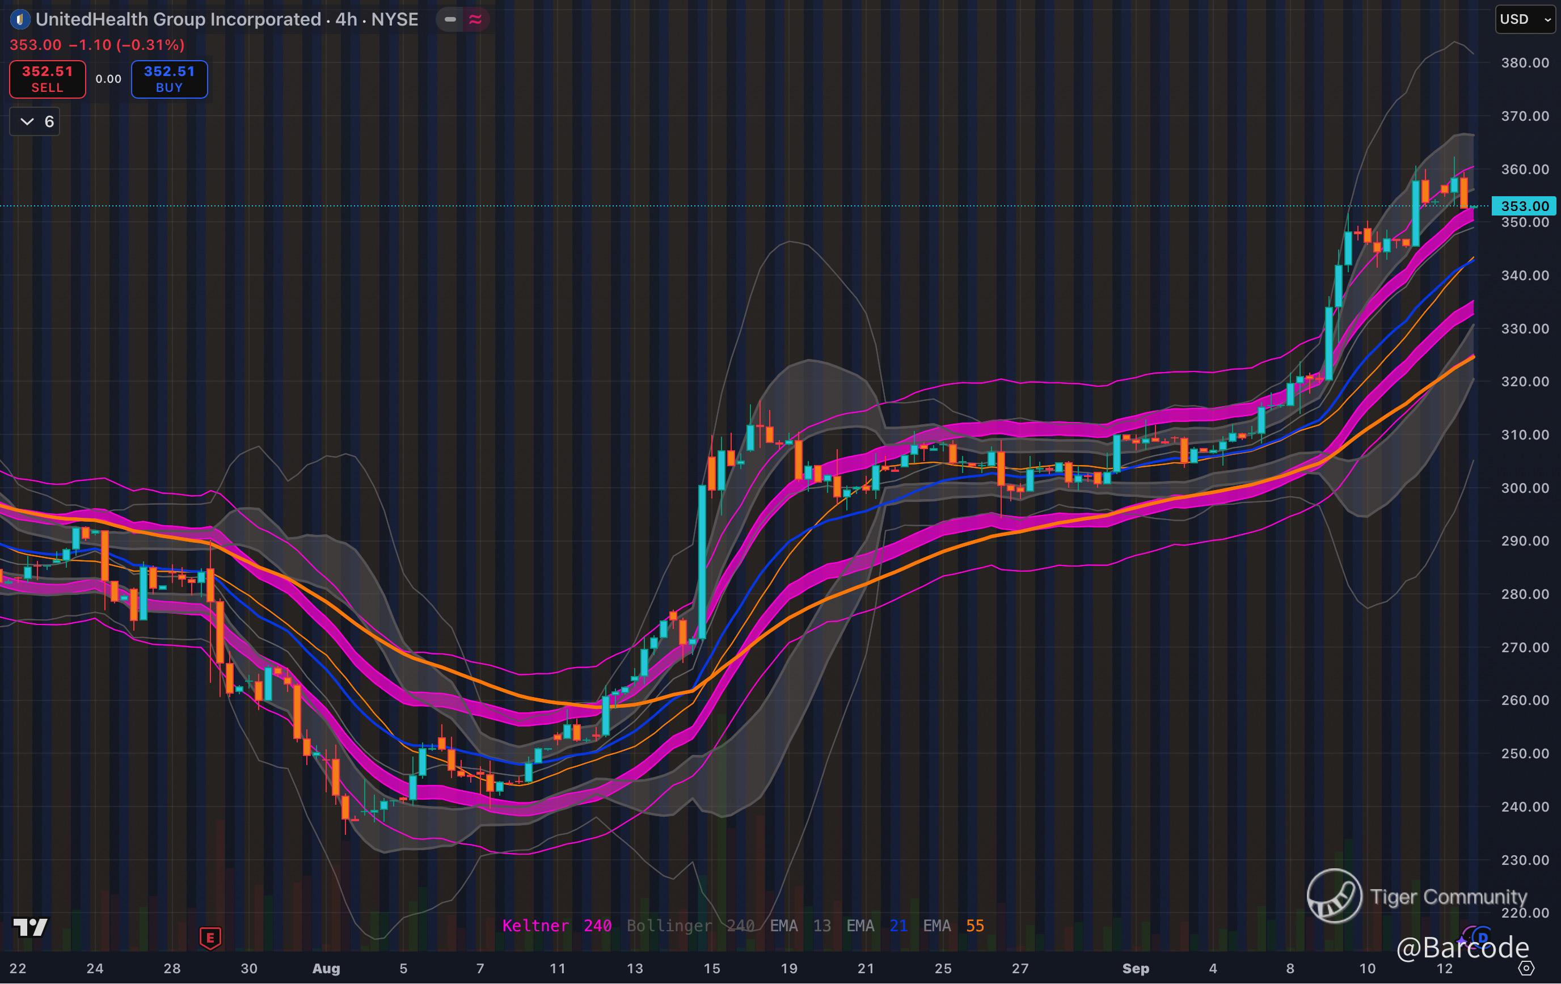This screenshot has height=984, width=1561.
Task: Click the Tiger Community logo
Action: [x=1334, y=896]
